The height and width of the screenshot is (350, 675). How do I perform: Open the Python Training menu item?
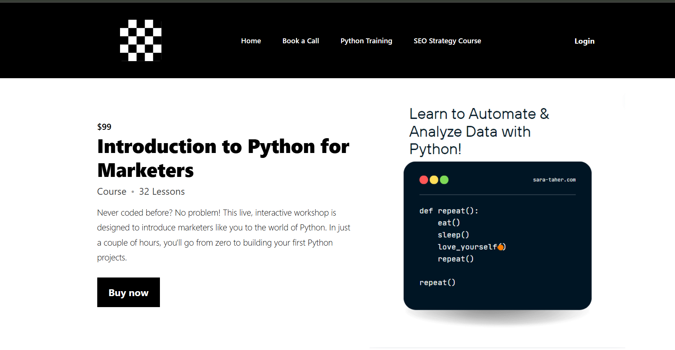366,41
